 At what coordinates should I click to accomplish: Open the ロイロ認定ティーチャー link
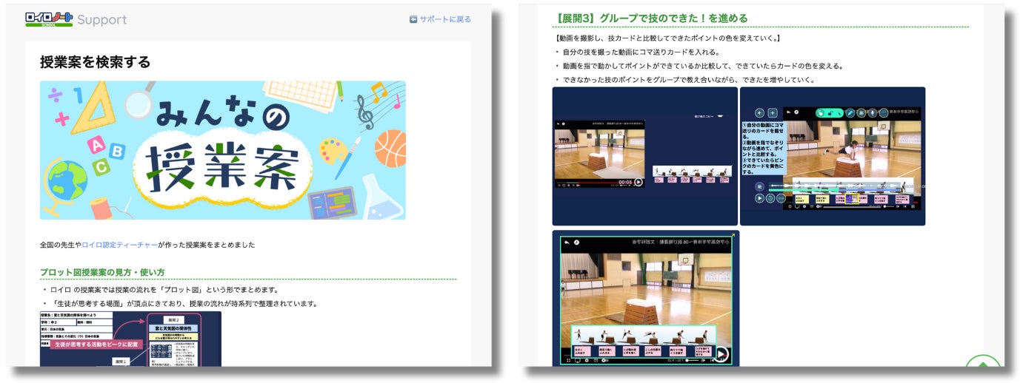(119, 245)
